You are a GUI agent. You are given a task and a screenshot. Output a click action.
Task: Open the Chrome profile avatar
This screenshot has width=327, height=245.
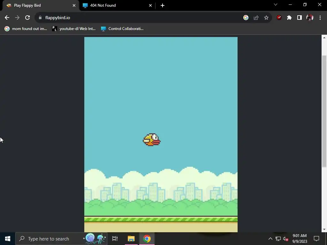point(310,18)
